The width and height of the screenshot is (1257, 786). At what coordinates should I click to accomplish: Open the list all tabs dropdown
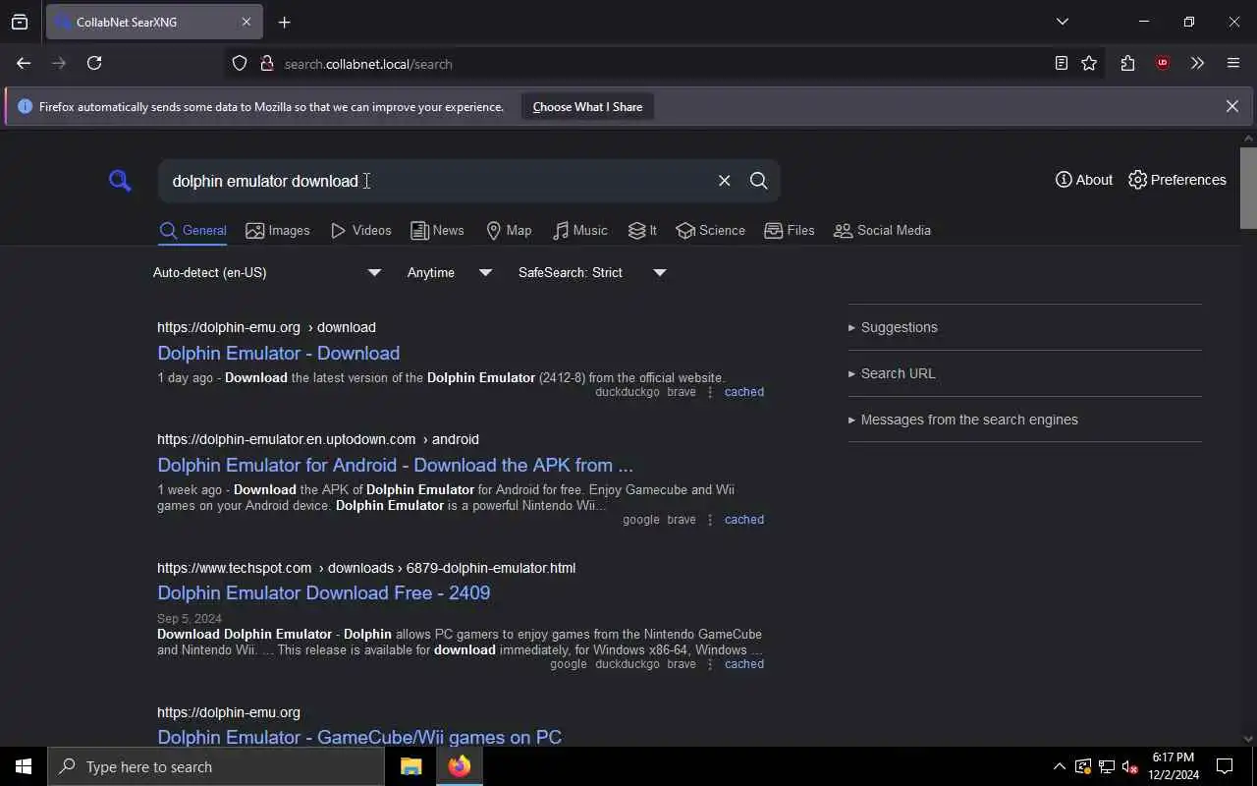coord(1063,22)
